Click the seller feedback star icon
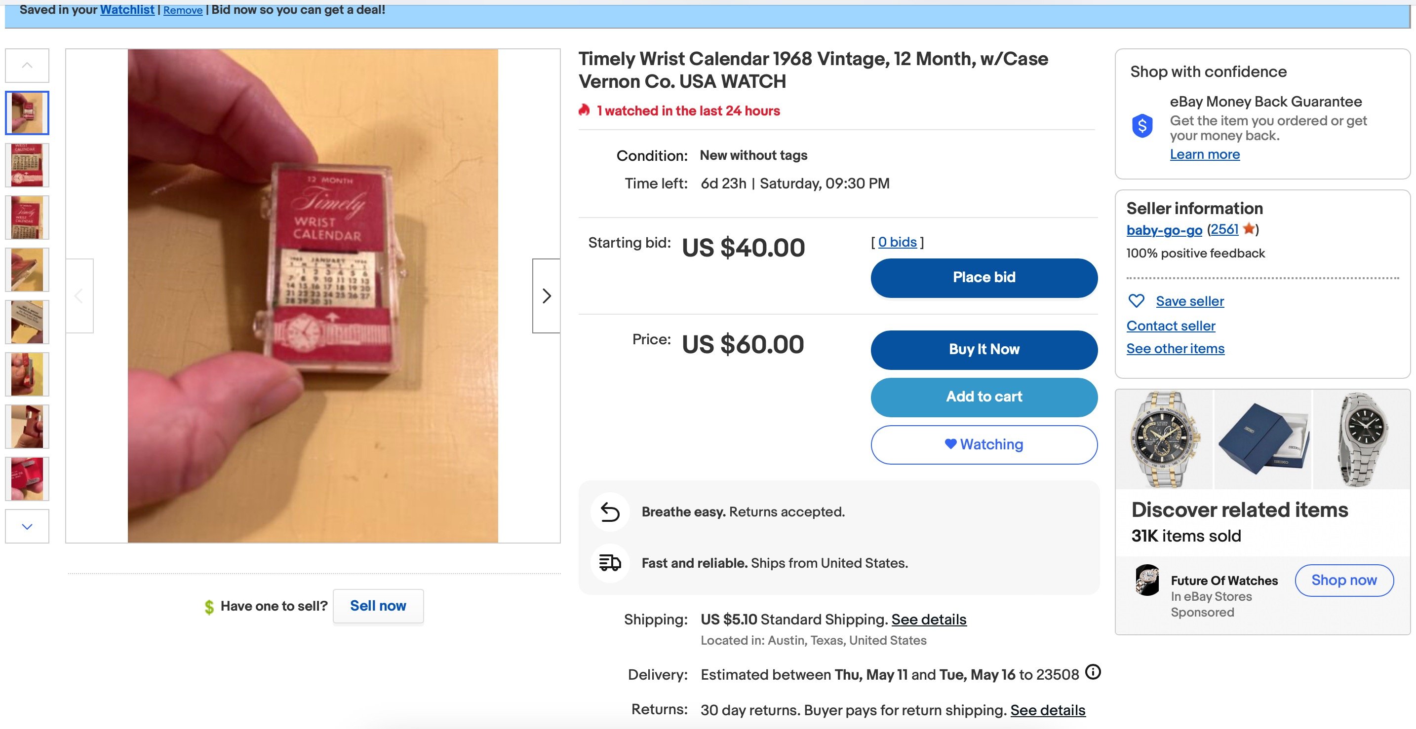 coord(1249,228)
